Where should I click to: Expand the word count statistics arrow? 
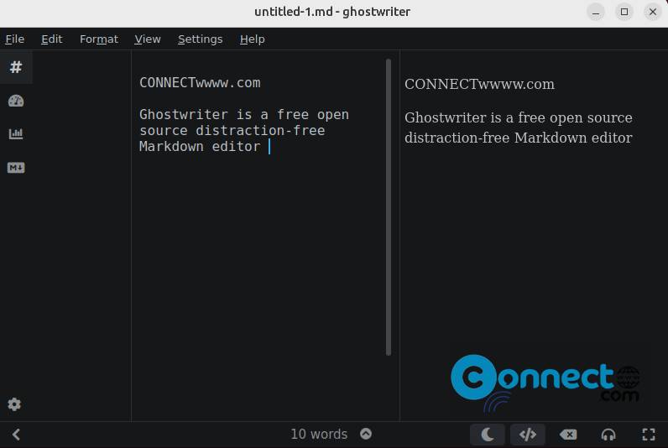pos(366,434)
